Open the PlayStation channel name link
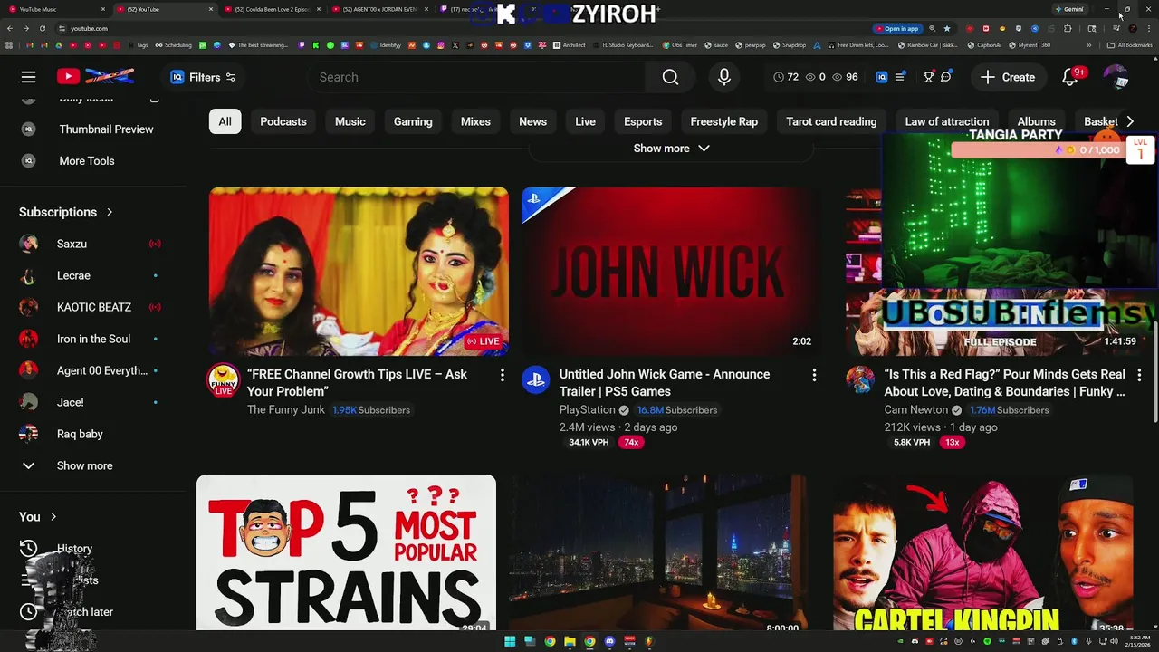Screen dimensions: 1159x652 pyautogui.click(x=587, y=410)
